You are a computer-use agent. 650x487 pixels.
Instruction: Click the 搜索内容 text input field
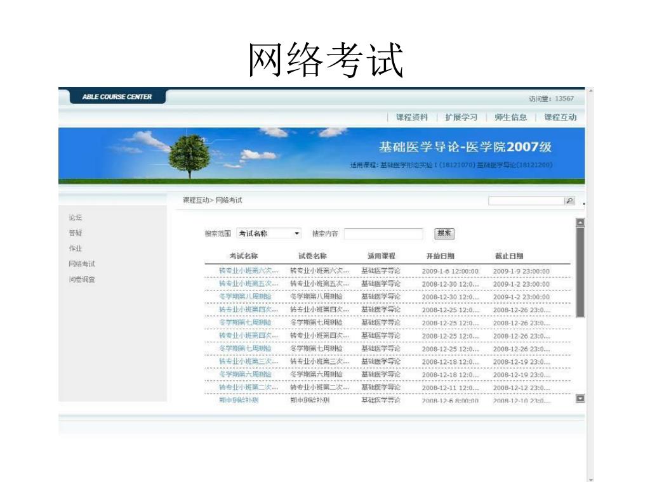click(383, 233)
